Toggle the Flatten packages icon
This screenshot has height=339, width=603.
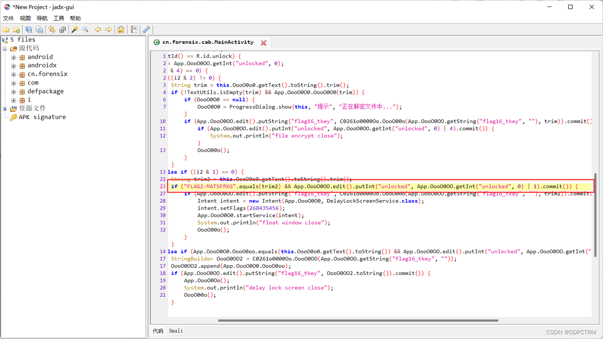pyautogui.click(x=62, y=30)
